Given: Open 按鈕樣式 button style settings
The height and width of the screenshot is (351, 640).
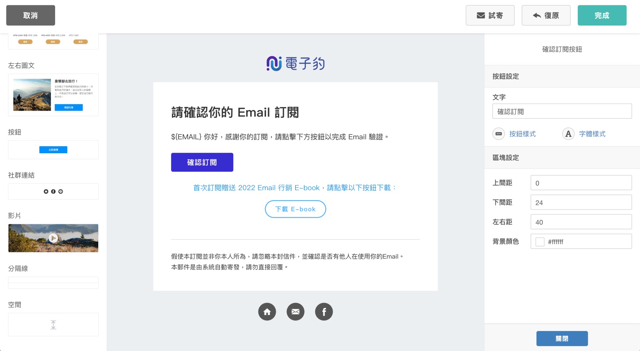Looking at the screenshot, I should coord(522,134).
